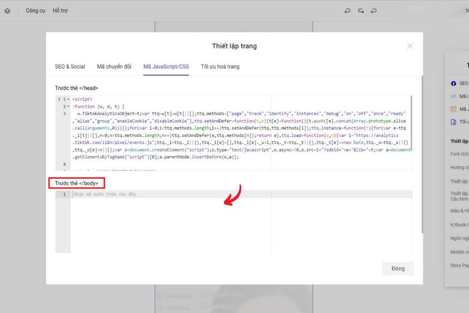
Task: Select Story Page item in sidebar
Action: [x=459, y=265]
